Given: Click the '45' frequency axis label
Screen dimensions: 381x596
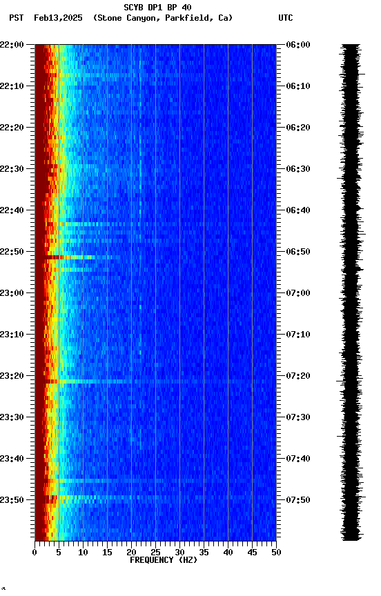Looking at the screenshot, I should click(x=252, y=553).
